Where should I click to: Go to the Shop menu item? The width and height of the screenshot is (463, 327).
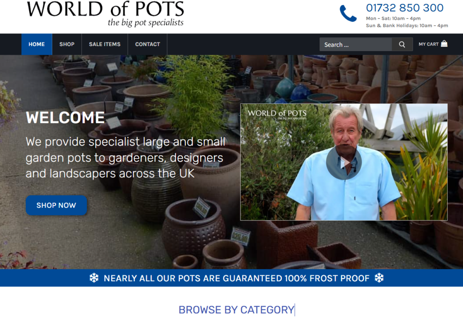point(67,44)
